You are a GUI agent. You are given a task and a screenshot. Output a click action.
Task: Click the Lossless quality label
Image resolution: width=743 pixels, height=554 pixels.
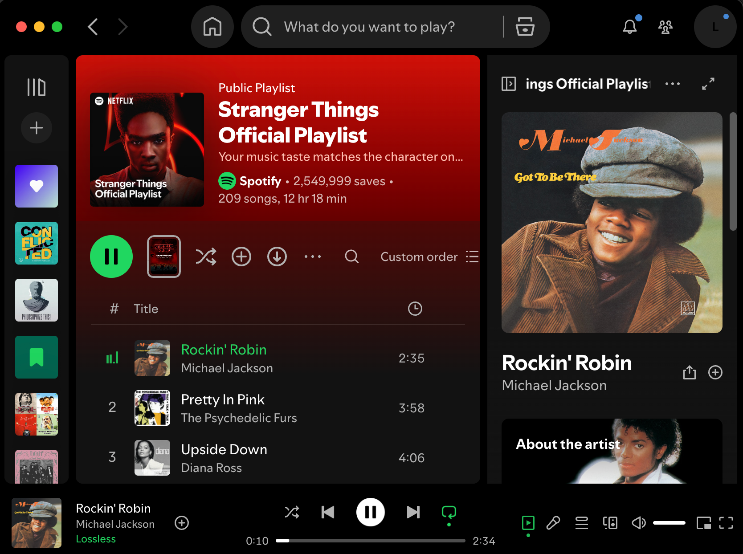(x=96, y=539)
